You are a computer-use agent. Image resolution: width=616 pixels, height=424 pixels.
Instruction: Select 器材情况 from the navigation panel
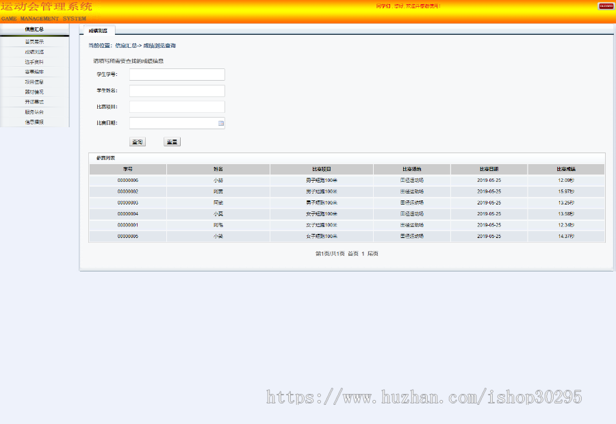(x=33, y=91)
